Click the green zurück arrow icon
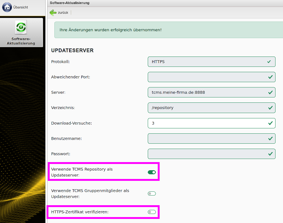The image size is (283, 223). pos(53,12)
